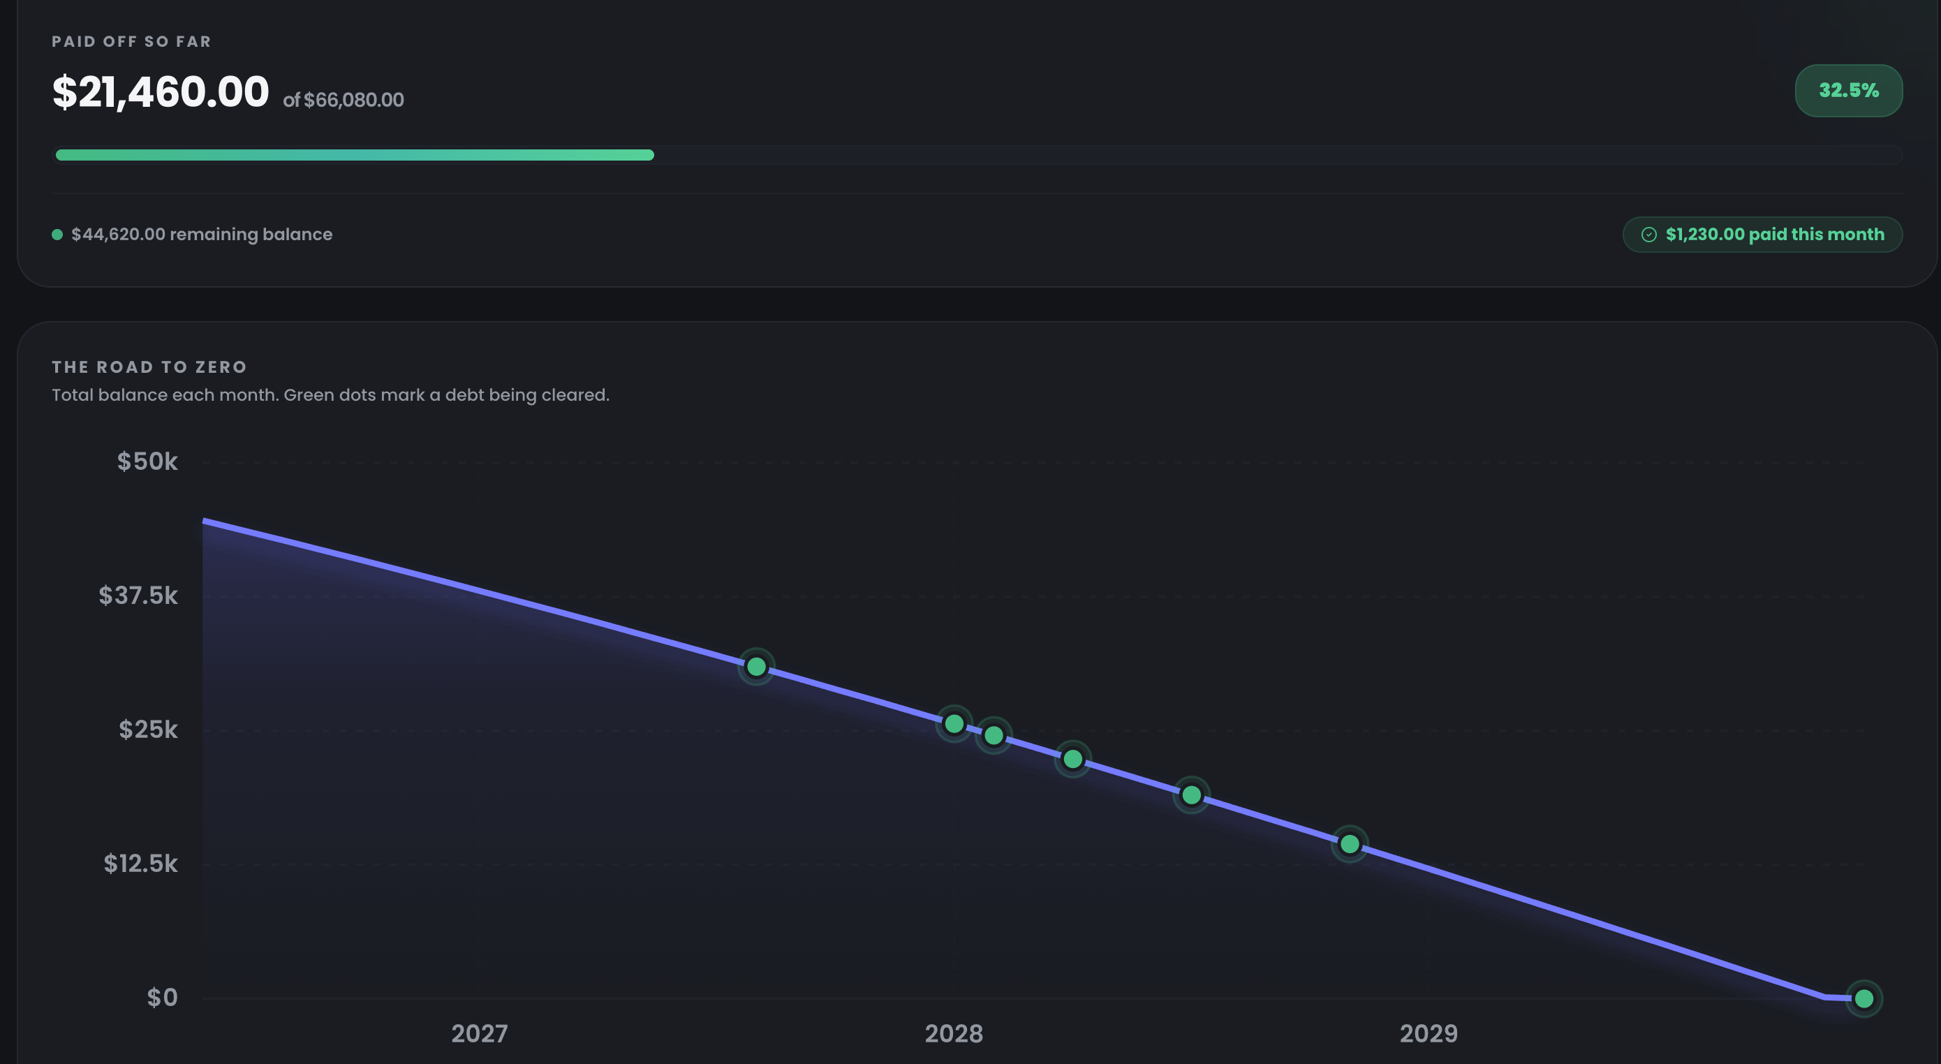
Task: Click the chart subtitle about green dots
Action: point(331,395)
